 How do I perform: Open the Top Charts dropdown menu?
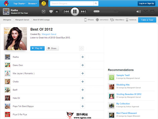[19, 4]
